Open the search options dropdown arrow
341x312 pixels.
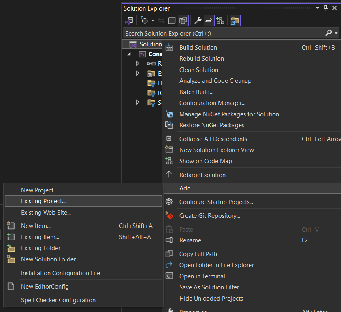[336, 33]
